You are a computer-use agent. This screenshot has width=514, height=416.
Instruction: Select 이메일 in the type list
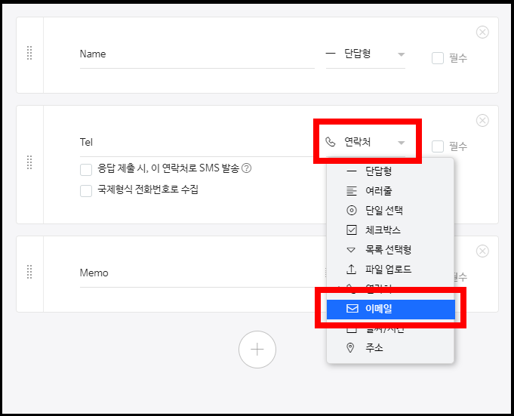[391, 309]
